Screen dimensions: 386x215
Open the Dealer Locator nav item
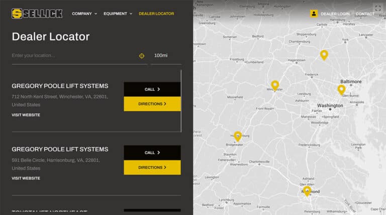[156, 14]
